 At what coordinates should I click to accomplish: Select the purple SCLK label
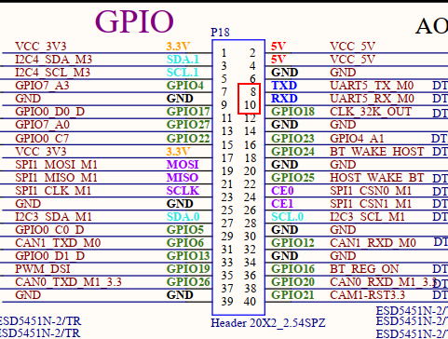(x=183, y=190)
